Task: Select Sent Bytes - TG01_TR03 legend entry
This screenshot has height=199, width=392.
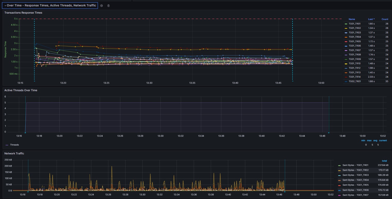Action: pos(355,175)
